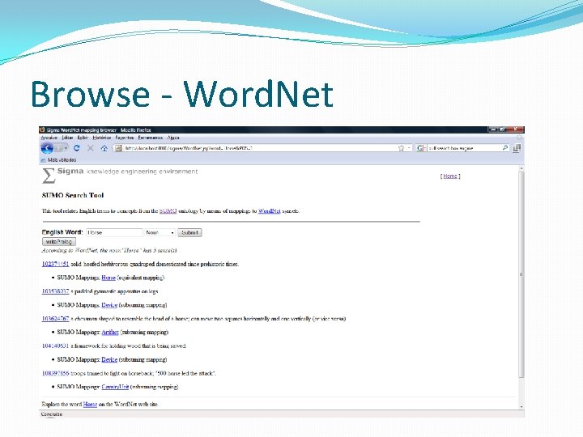Click the browser search box field
The height and width of the screenshot is (437, 583).
point(464,148)
